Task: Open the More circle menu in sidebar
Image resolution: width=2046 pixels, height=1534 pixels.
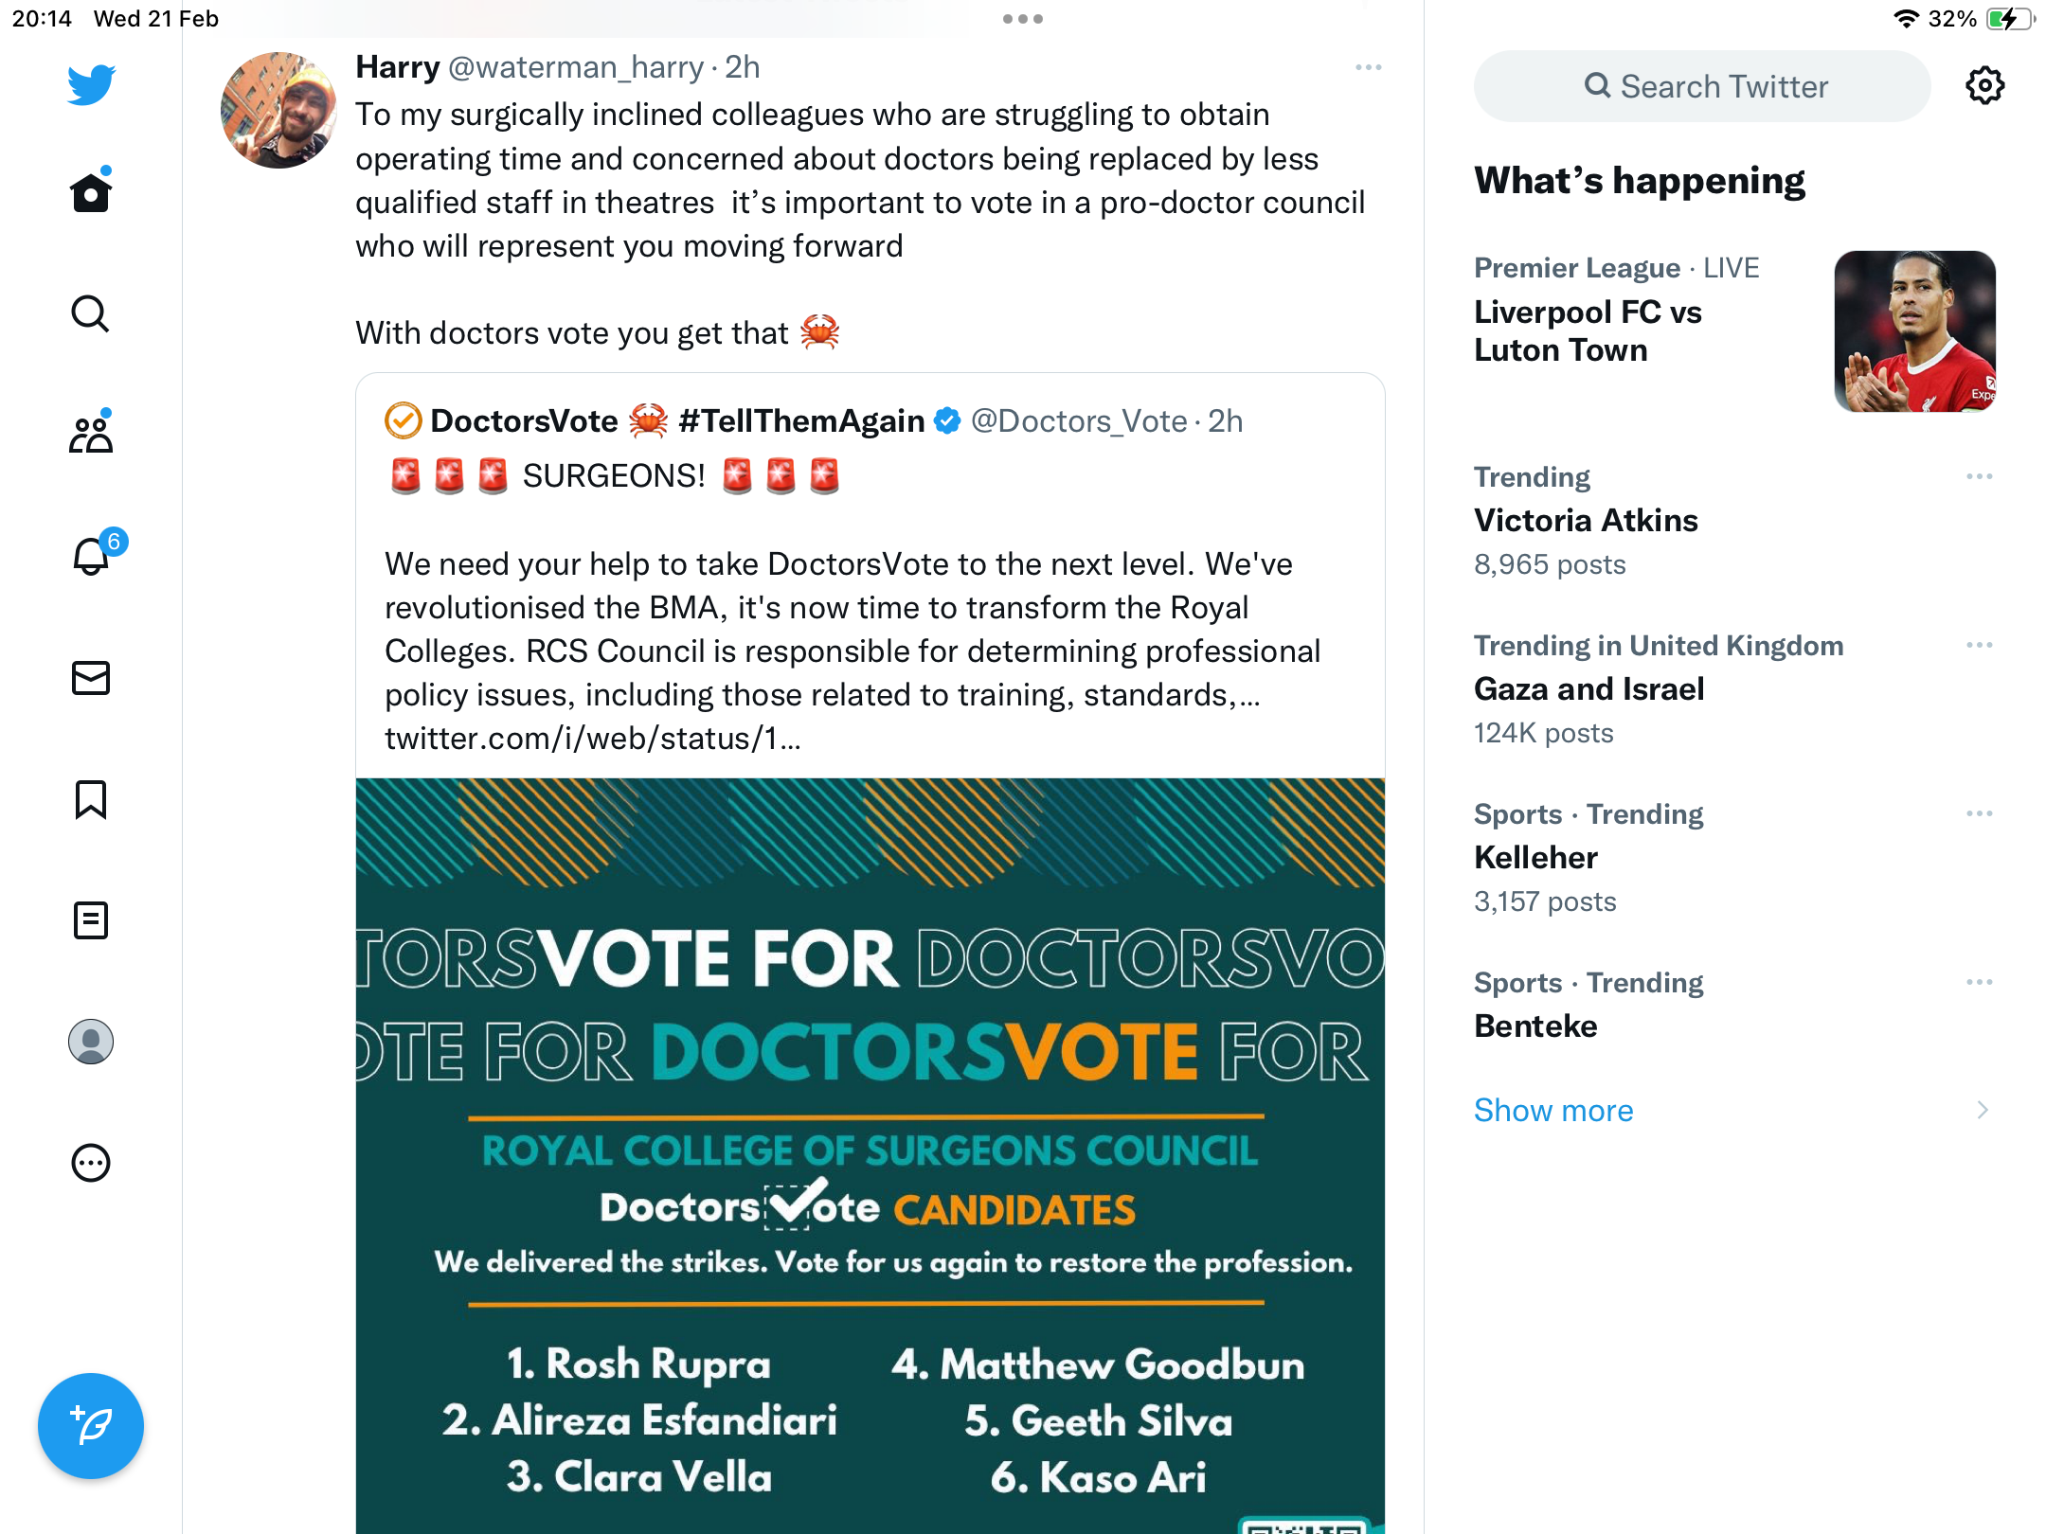Action: point(91,1163)
